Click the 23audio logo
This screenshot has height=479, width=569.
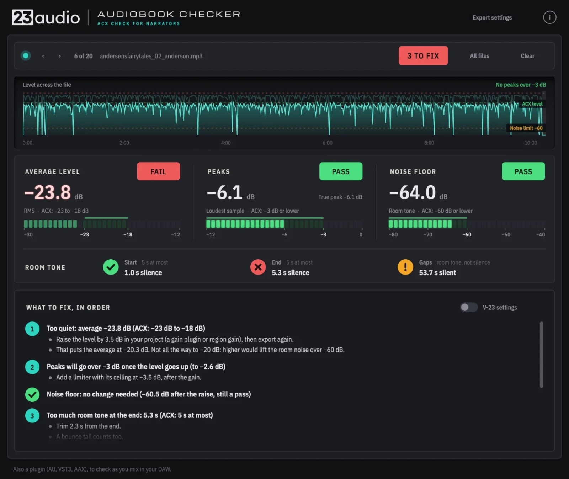(46, 17)
